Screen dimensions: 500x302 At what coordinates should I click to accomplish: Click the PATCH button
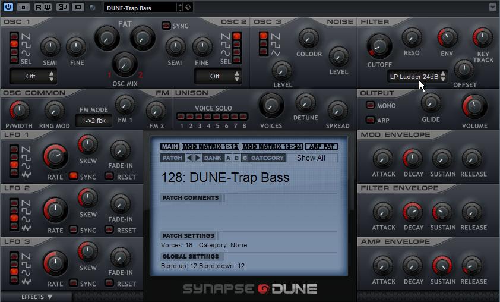point(173,158)
